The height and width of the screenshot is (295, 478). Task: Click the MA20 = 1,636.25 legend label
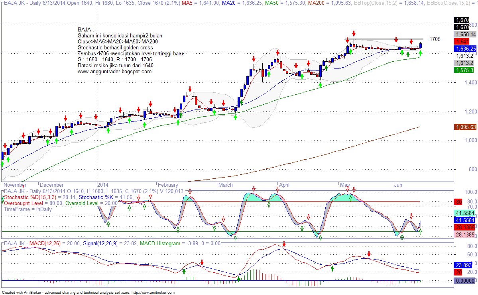[242, 3]
